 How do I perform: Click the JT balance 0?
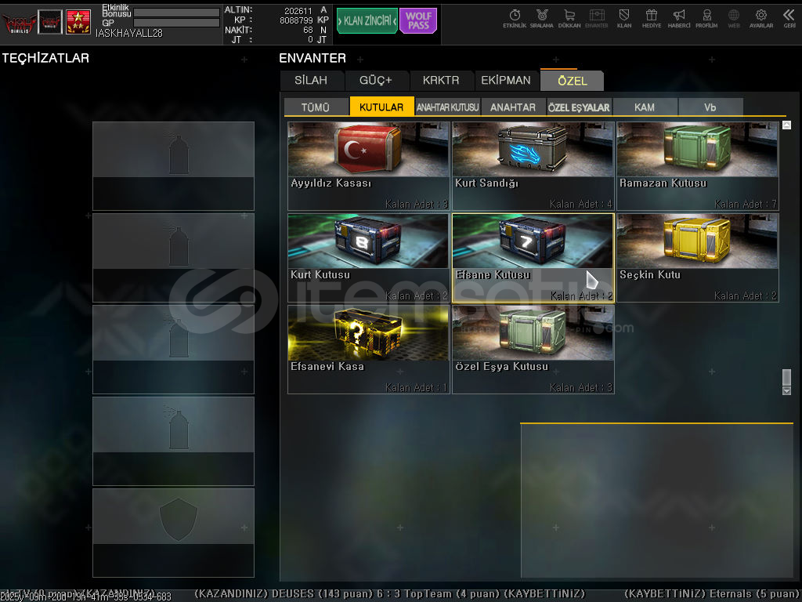[310, 39]
